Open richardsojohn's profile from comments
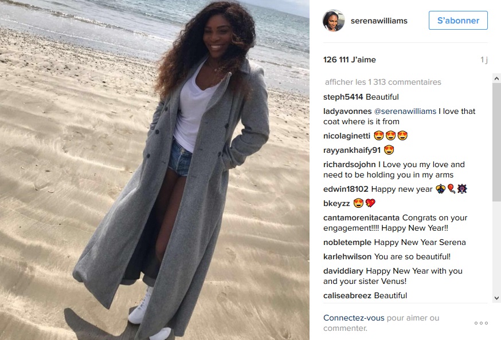The width and height of the screenshot is (501, 340). point(350,165)
